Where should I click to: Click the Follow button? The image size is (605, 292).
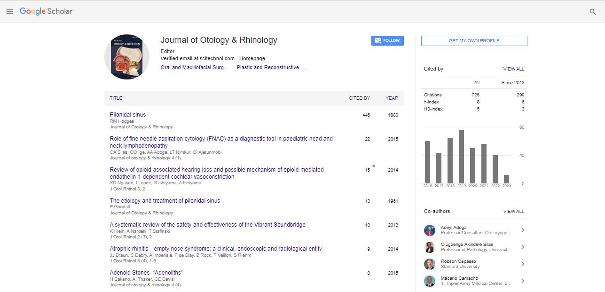click(387, 40)
